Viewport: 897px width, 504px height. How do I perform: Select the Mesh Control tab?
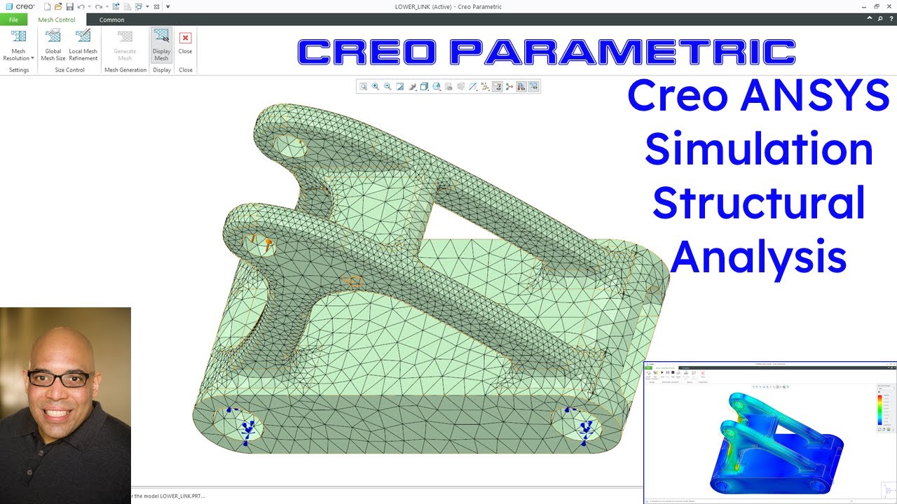coord(57,20)
